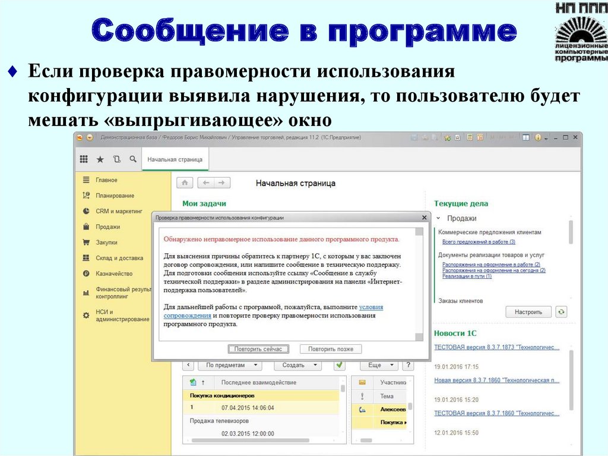Open Продажи section in sidebar
This screenshot has width=608, height=456.
tap(107, 227)
